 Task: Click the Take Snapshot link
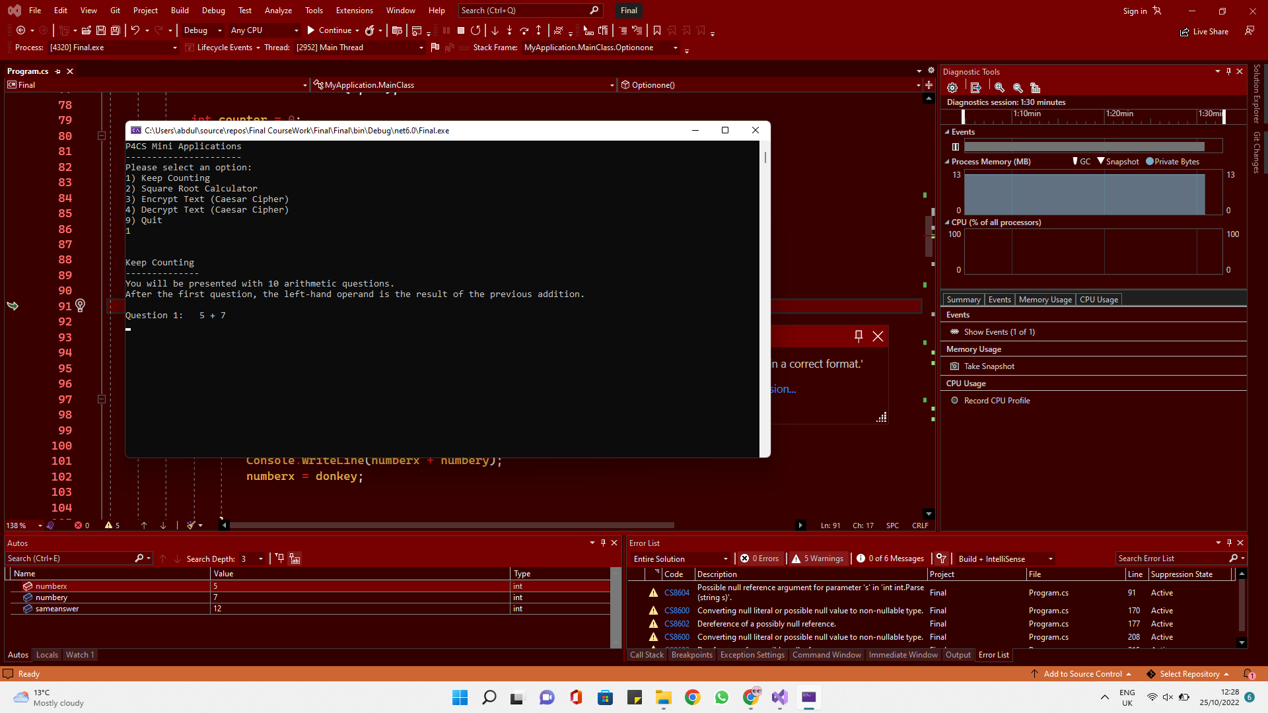pos(989,366)
